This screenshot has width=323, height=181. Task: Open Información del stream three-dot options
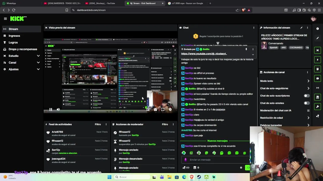tap(307, 28)
